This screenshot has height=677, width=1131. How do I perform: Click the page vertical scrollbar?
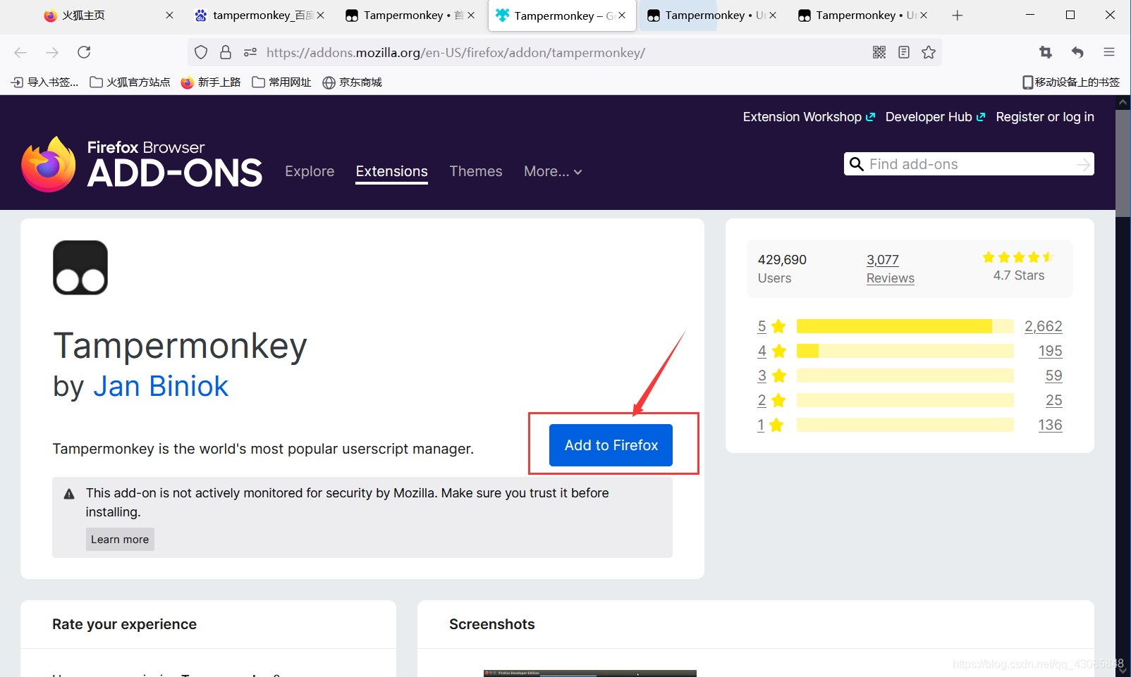click(1123, 162)
